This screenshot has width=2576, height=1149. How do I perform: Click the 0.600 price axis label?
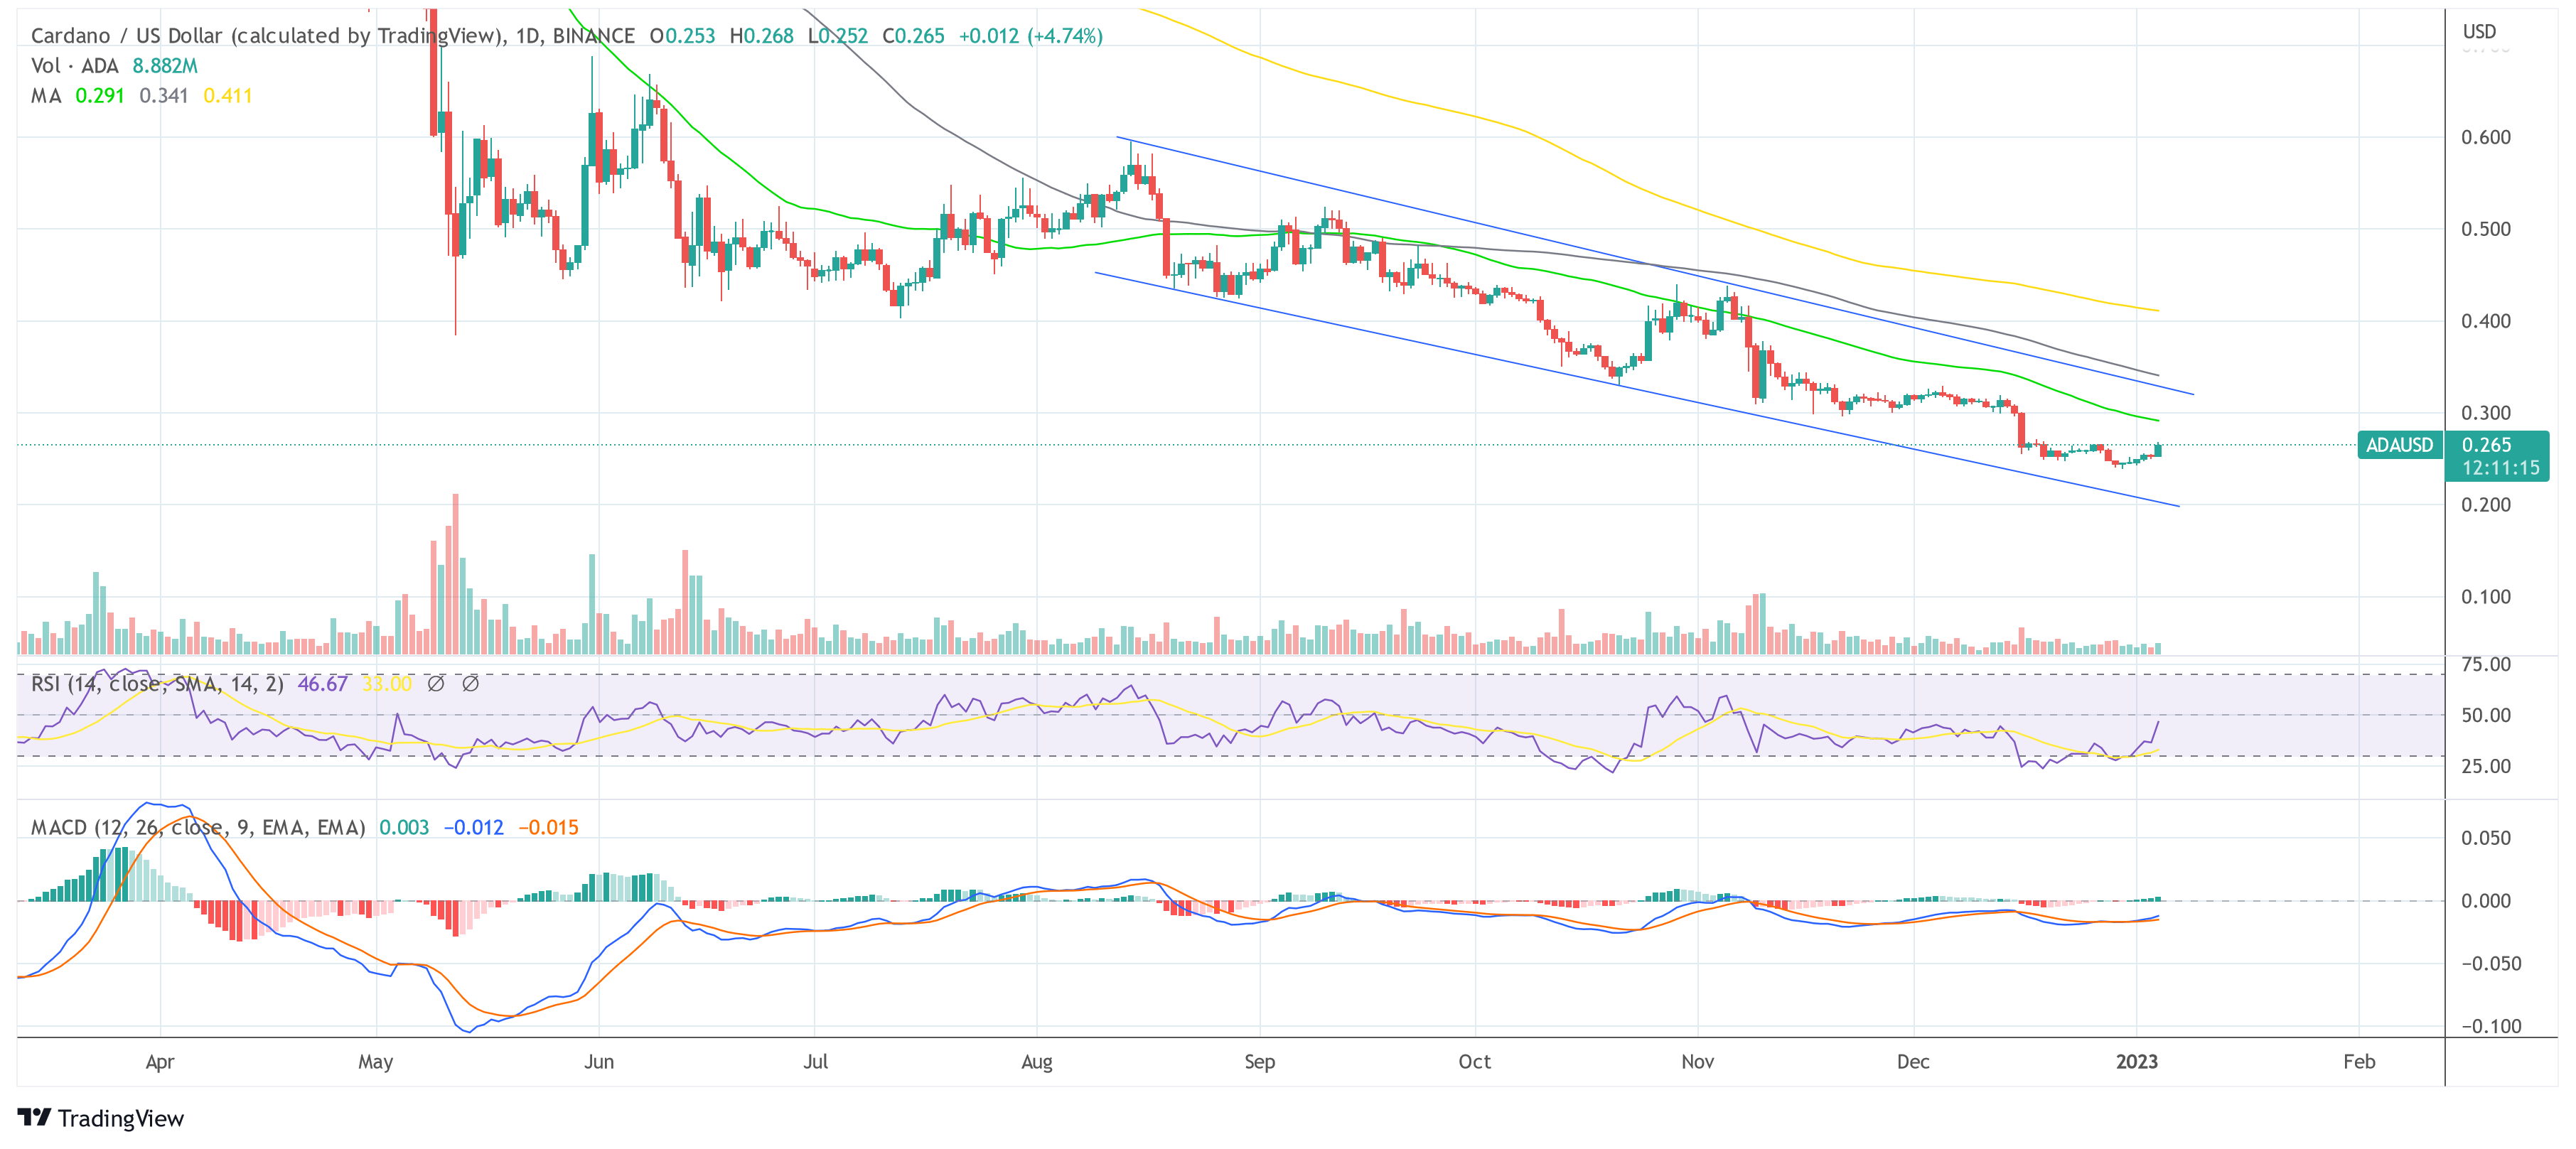pyautogui.click(x=2486, y=137)
